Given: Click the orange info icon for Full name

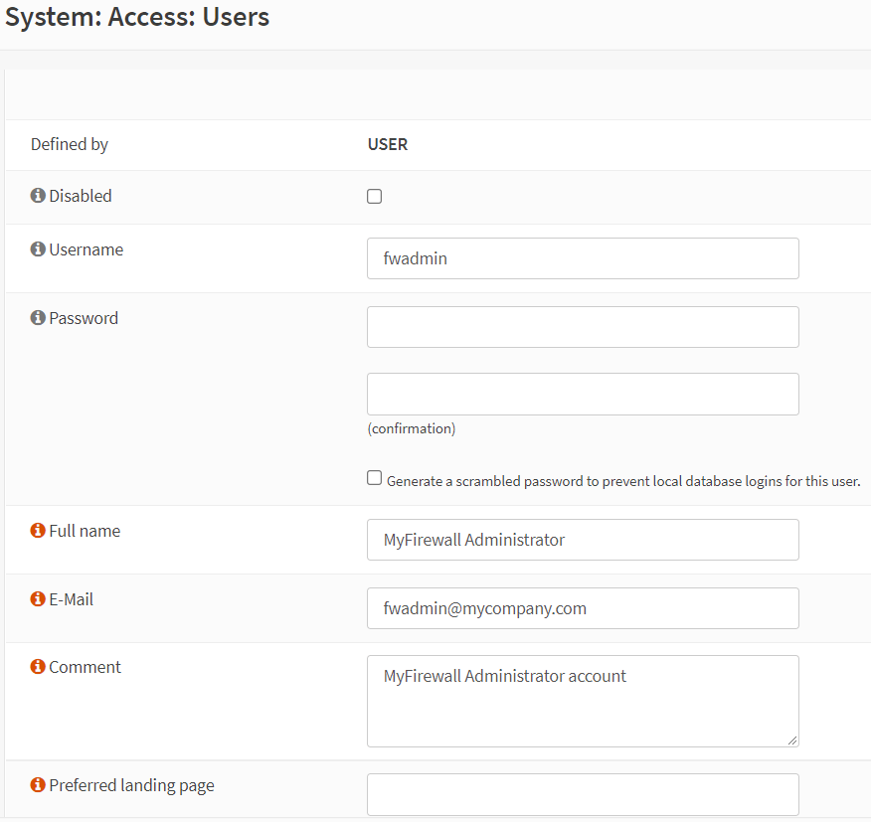Looking at the screenshot, I should [38, 531].
